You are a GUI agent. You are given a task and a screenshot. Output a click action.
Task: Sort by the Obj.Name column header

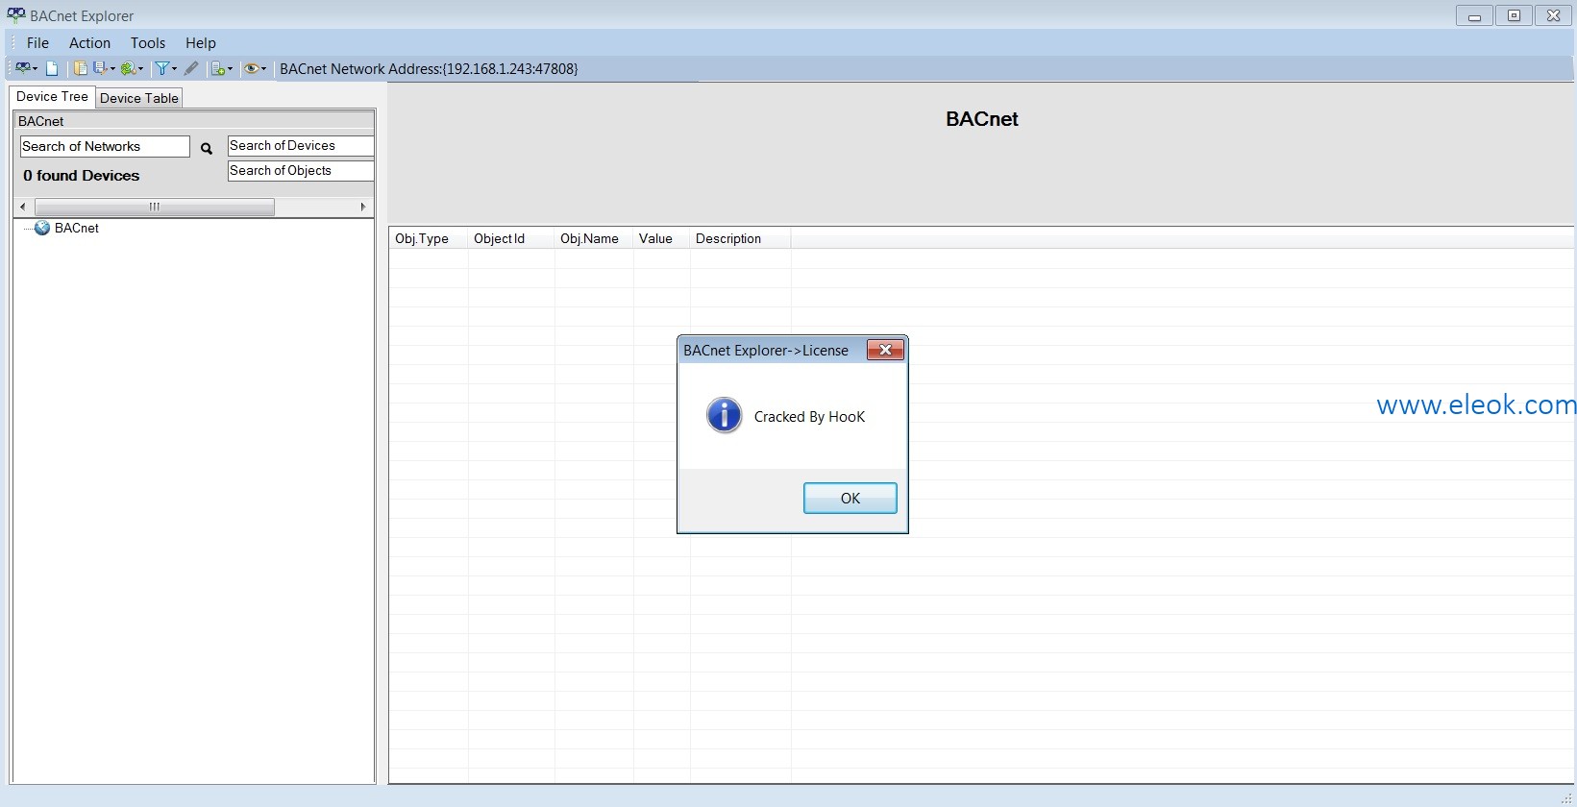tap(594, 238)
